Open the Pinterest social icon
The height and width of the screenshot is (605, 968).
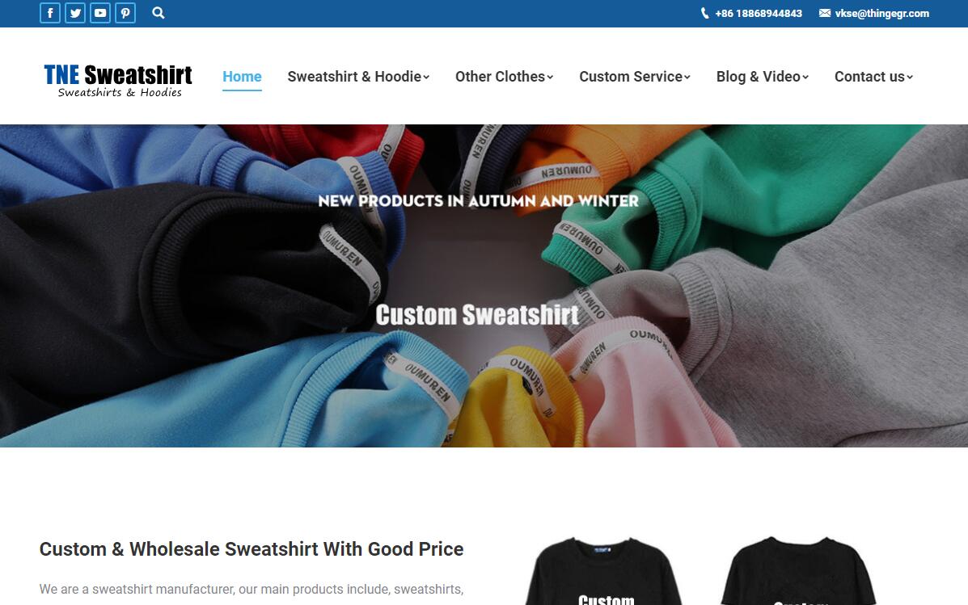pyautogui.click(x=125, y=13)
